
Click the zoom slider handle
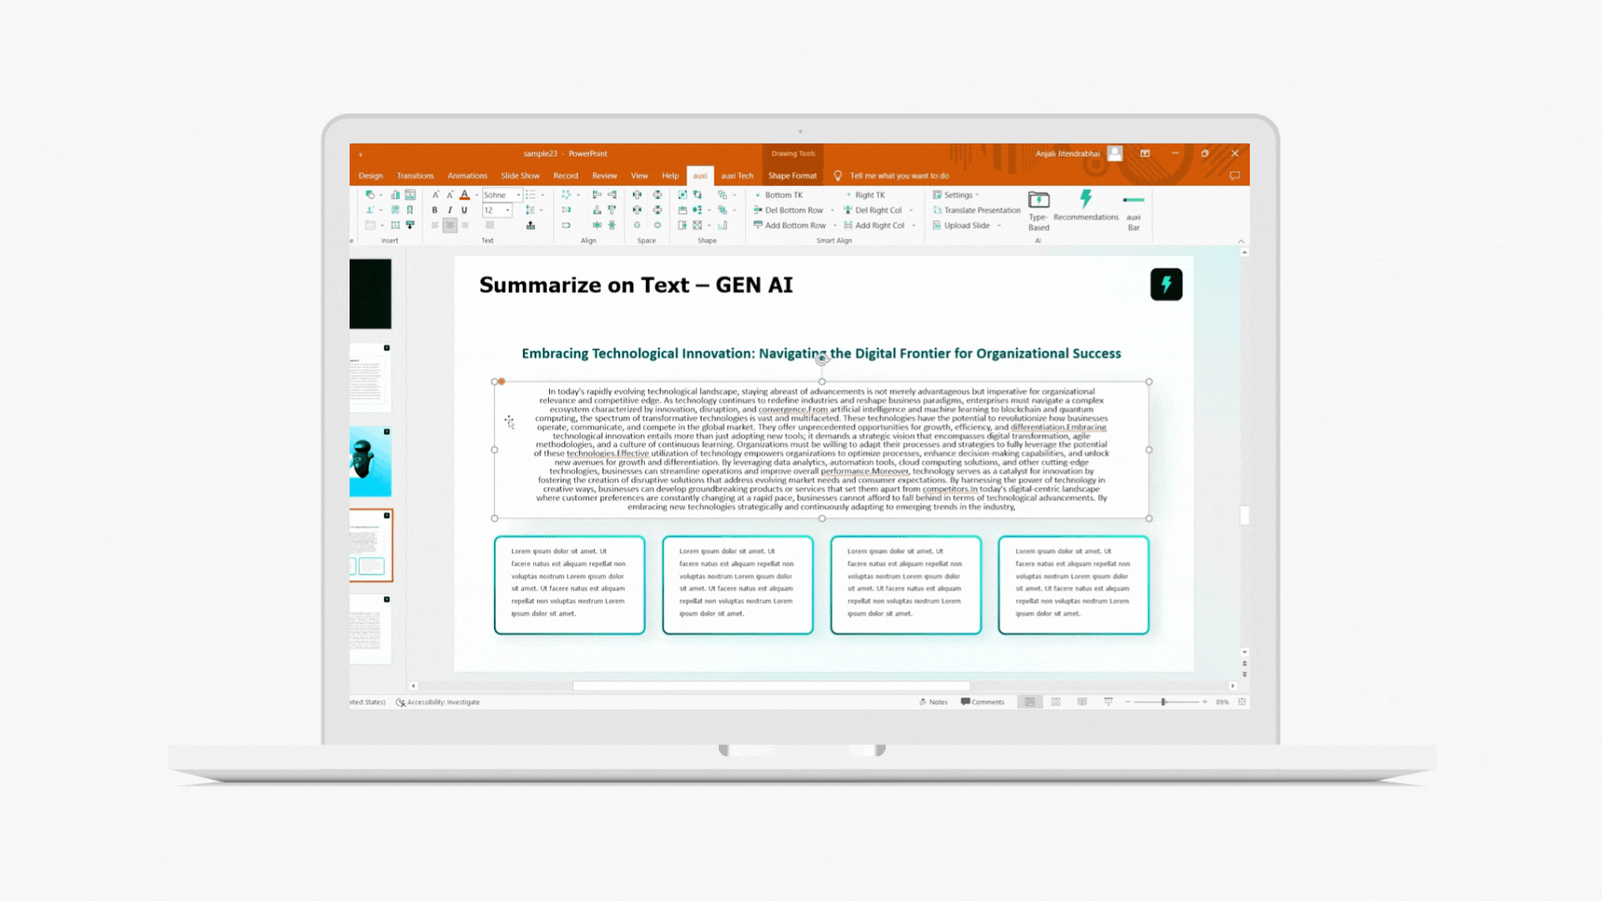coord(1163,702)
